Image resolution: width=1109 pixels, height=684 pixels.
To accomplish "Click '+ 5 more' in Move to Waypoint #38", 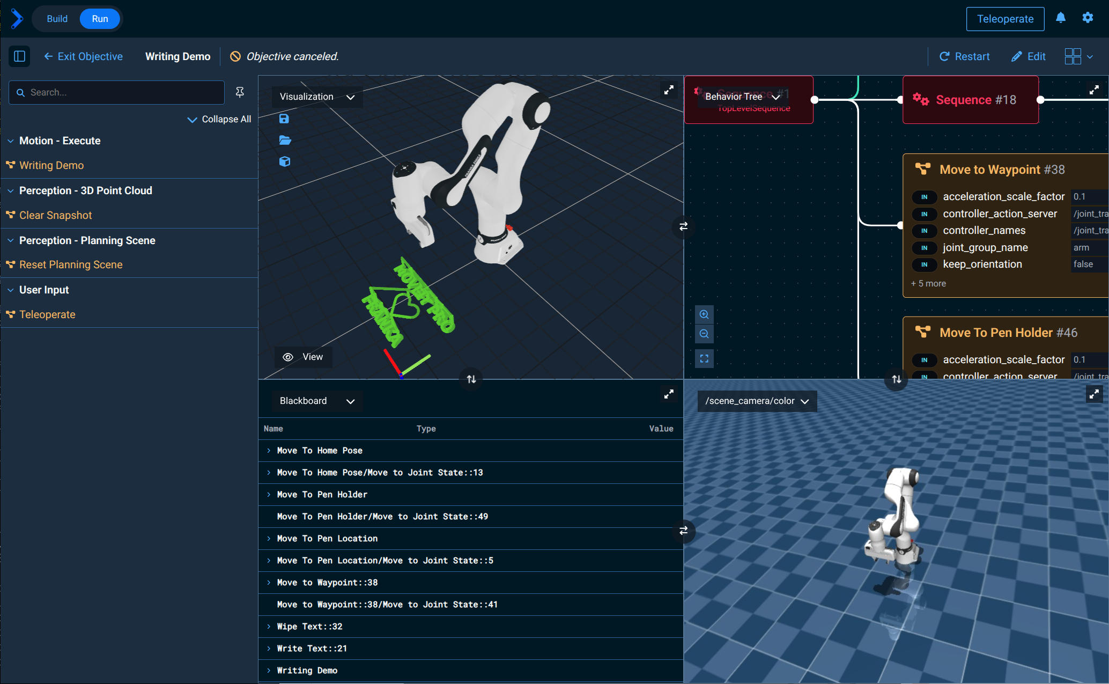I will click(x=928, y=283).
